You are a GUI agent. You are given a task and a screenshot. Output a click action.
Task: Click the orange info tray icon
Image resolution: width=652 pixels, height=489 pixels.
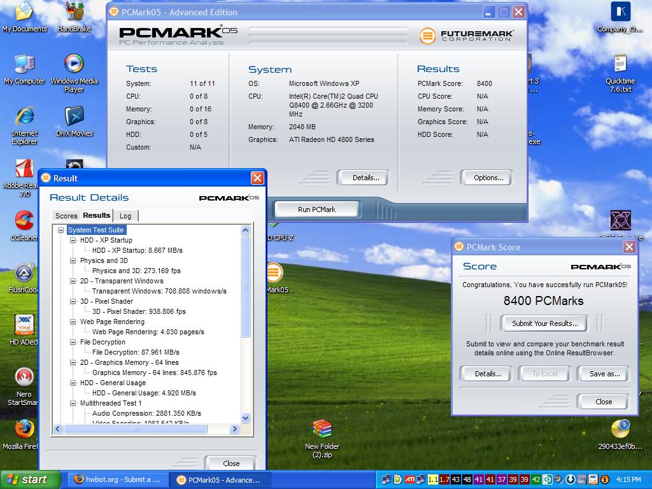(605, 479)
